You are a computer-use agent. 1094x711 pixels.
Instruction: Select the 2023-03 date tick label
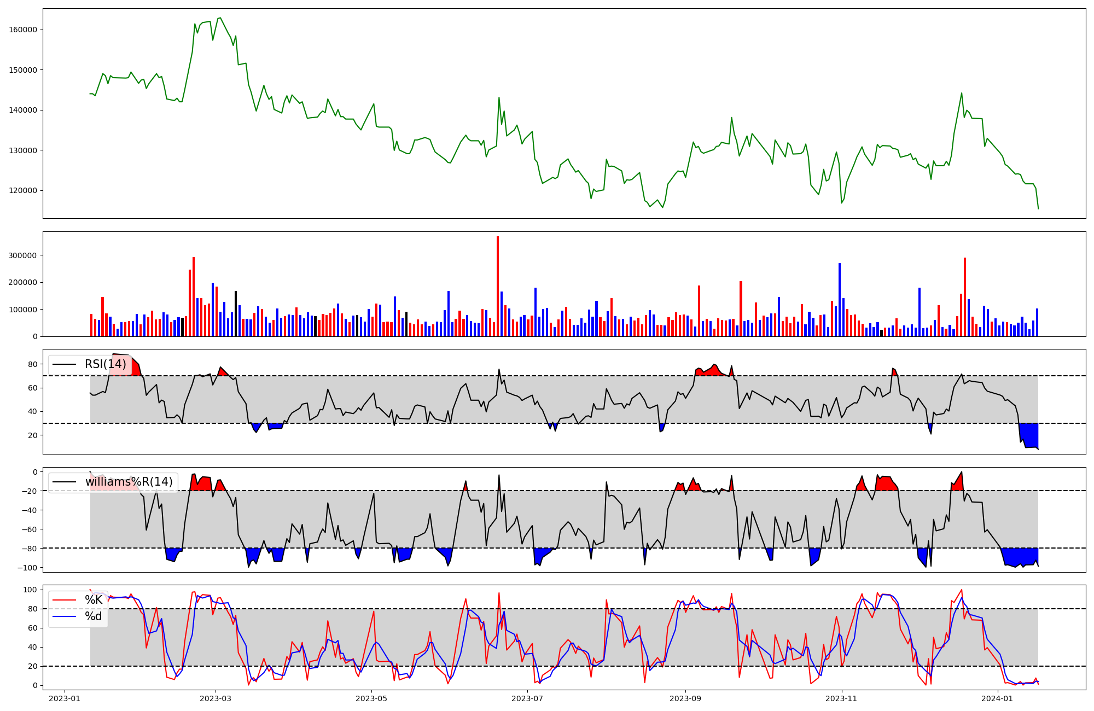point(216,698)
